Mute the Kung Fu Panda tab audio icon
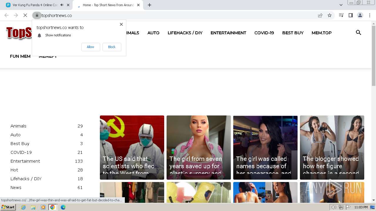 coord(62,5)
